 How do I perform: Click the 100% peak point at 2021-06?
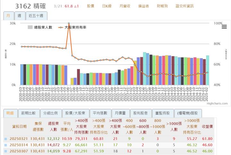pyautogui.click(x=69, y=23)
